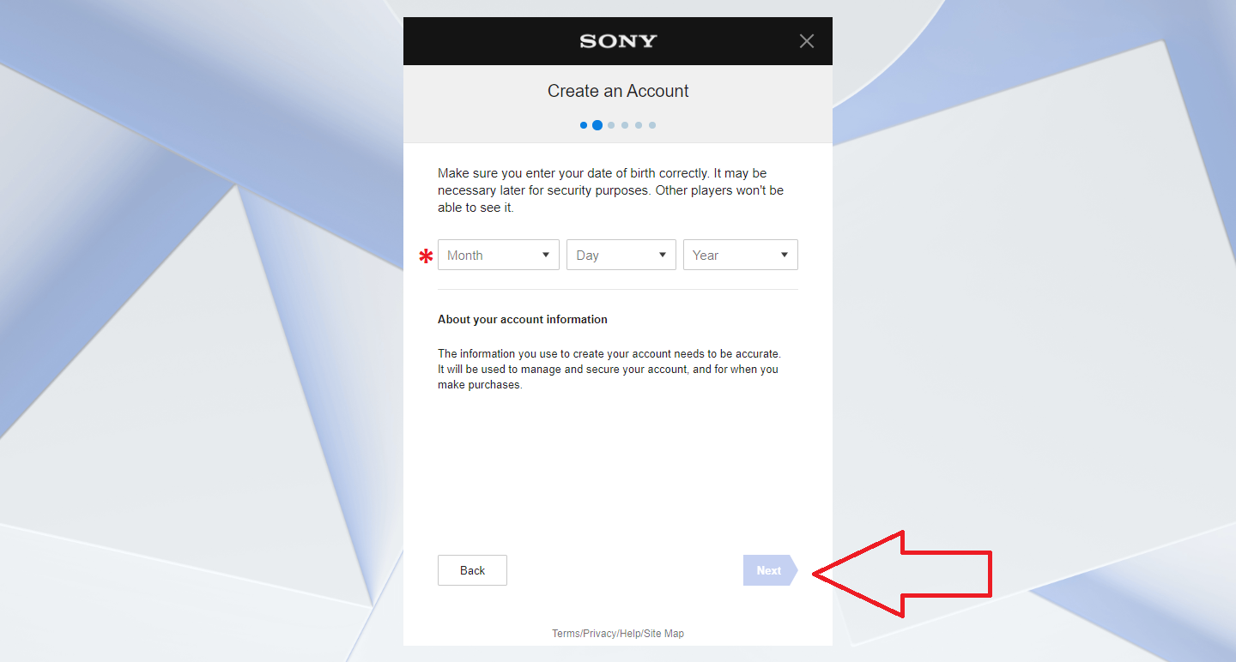The width and height of the screenshot is (1236, 662).
Task: Open the Day dropdown
Action: coord(621,255)
